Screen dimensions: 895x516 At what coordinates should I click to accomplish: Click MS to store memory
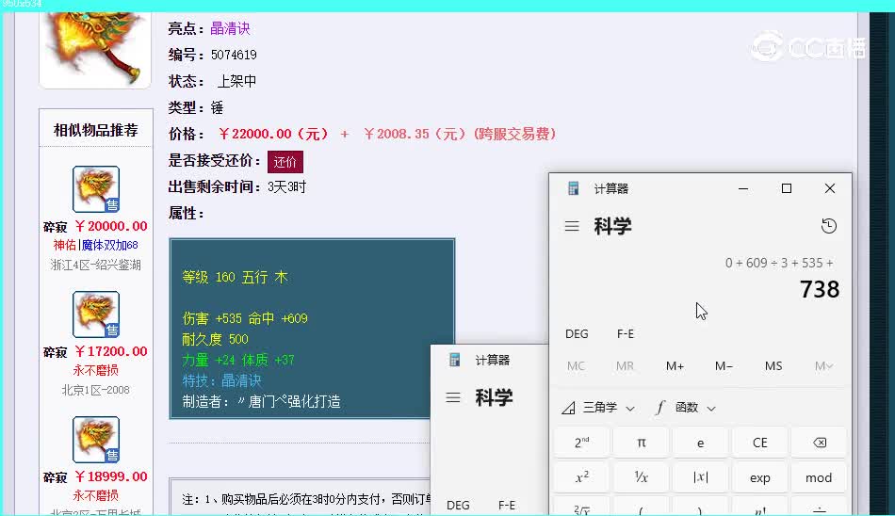pyautogui.click(x=773, y=366)
